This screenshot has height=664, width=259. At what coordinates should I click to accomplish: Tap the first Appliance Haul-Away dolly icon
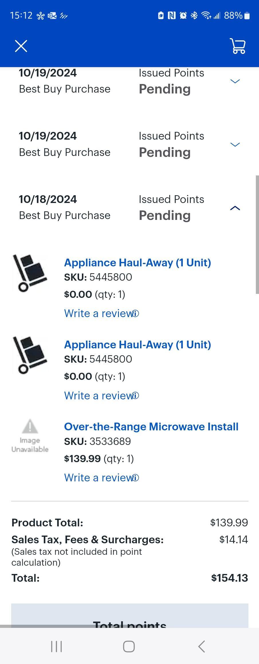point(30,273)
